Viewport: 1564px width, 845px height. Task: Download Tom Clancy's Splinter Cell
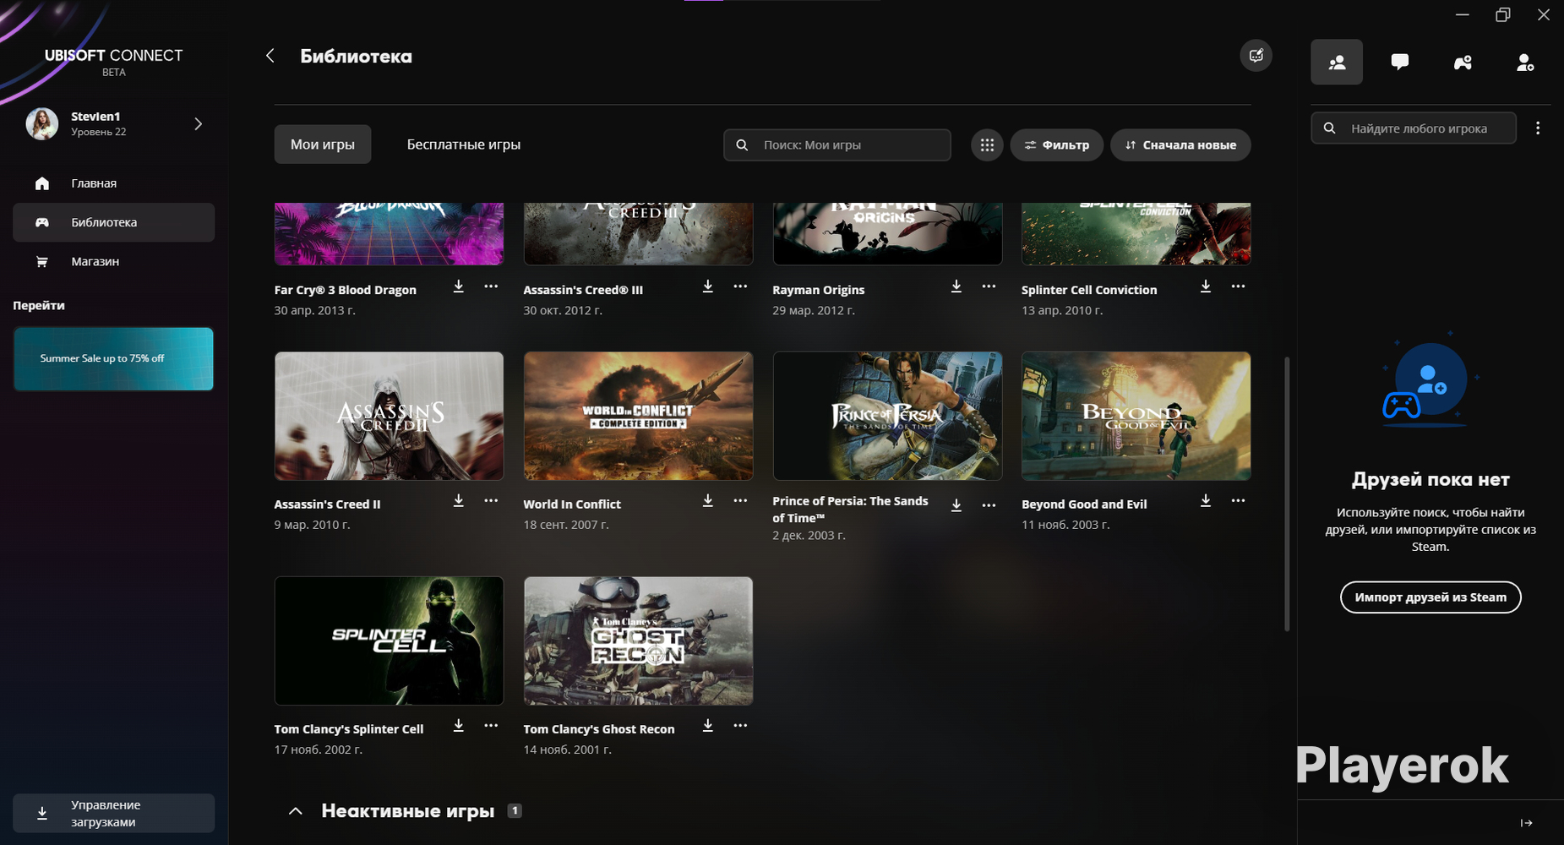click(x=458, y=726)
